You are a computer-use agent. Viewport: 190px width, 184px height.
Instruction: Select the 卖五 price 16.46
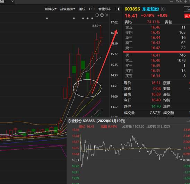pyautogui.click(x=155, y=27)
